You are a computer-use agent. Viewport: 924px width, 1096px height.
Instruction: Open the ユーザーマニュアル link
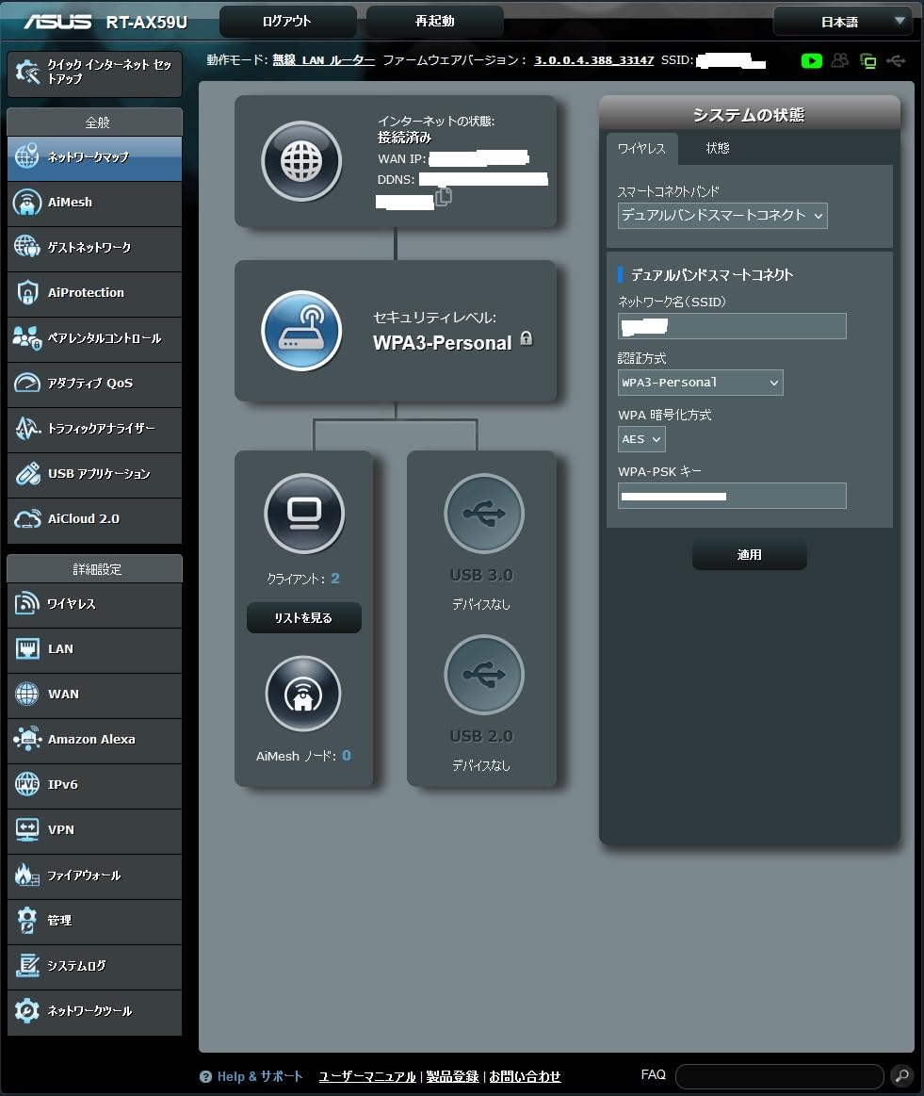tap(367, 1076)
